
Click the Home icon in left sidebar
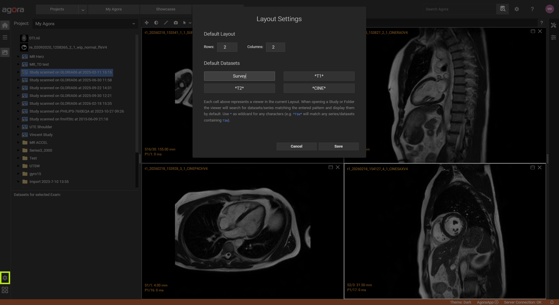pos(5,25)
